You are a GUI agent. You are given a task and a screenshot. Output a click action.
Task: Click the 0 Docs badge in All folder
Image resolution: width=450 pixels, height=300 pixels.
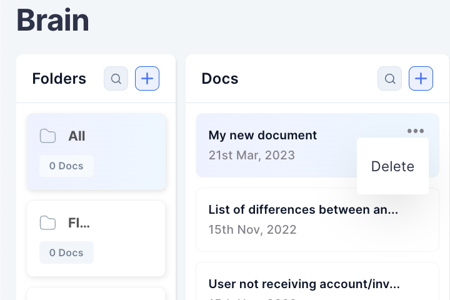(x=66, y=166)
